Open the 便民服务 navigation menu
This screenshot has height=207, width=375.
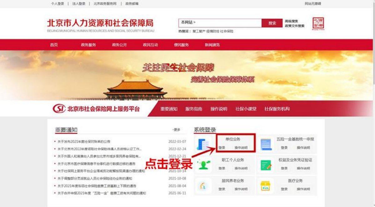point(181,45)
